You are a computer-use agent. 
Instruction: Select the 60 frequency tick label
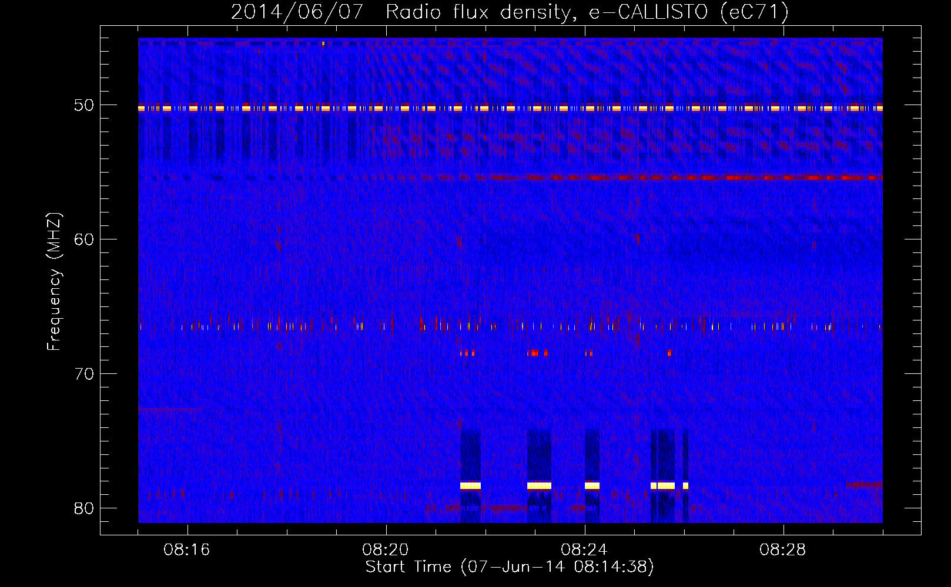pyautogui.click(x=84, y=239)
